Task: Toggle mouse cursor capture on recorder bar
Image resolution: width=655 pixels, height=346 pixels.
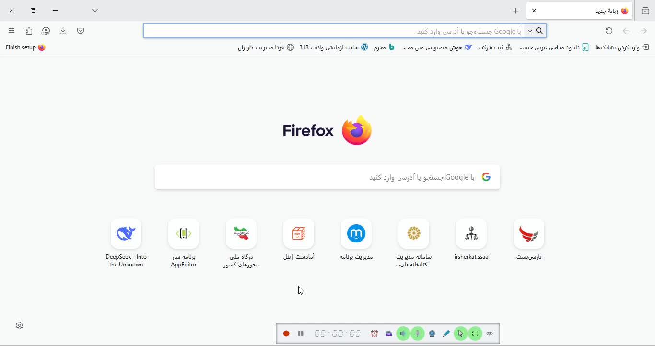Action: pyautogui.click(x=461, y=334)
